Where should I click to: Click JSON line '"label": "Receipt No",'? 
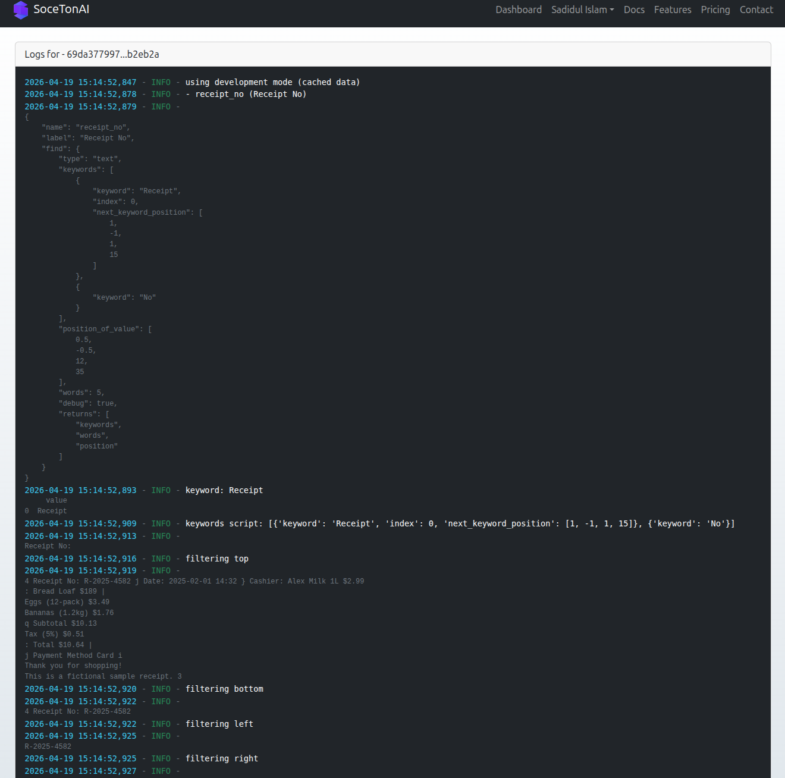click(88, 138)
